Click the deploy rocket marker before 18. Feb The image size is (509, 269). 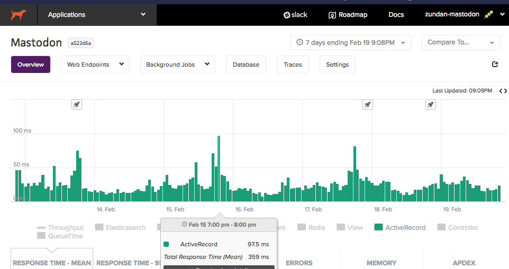[368, 105]
